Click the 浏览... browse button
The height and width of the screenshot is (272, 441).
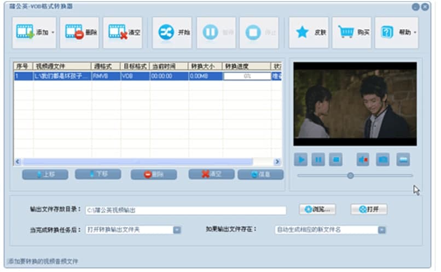317,209
